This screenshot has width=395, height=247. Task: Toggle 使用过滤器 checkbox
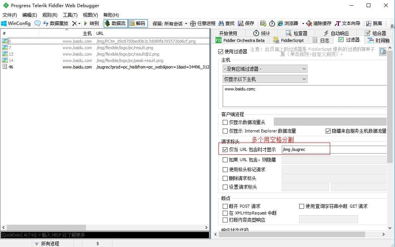(x=220, y=51)
